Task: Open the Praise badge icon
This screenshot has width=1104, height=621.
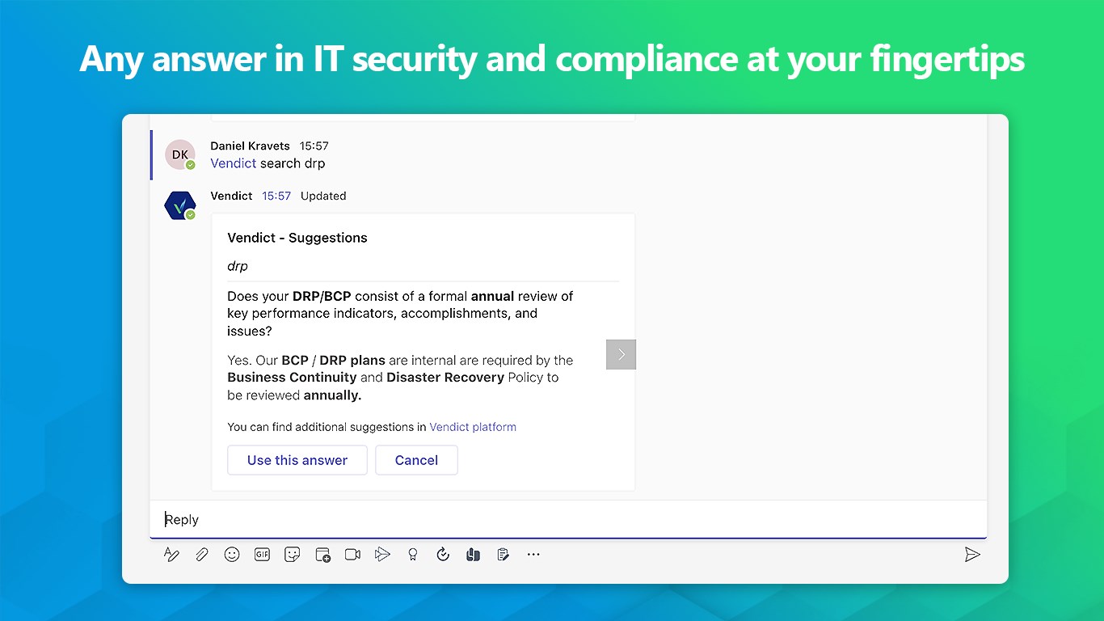Action: pos(413,555)
